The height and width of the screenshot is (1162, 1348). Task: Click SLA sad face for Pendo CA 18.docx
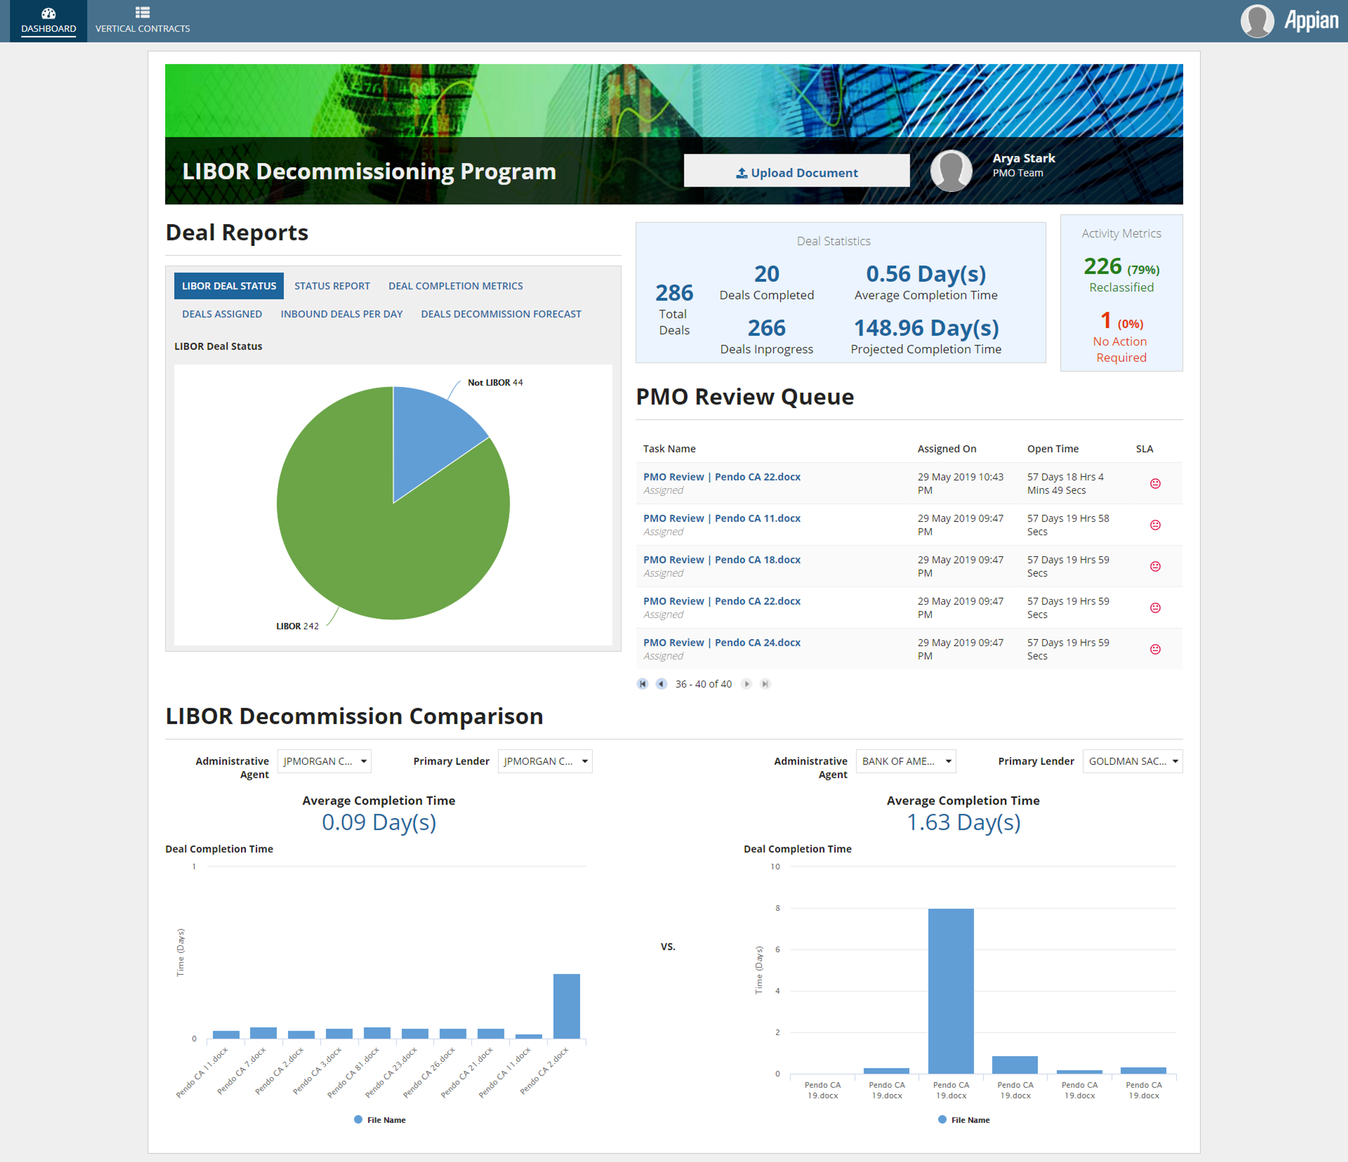point(1155,567)
